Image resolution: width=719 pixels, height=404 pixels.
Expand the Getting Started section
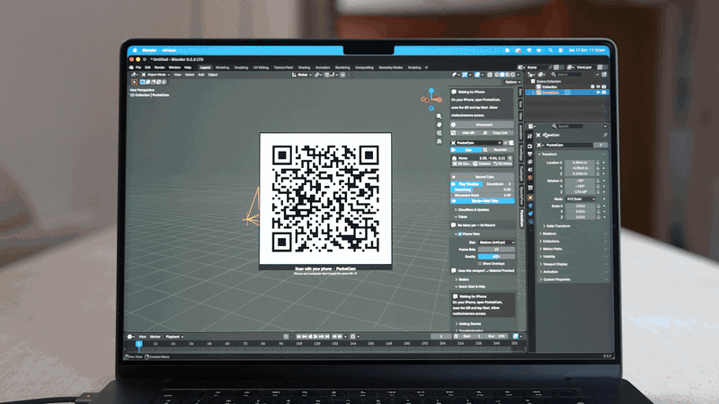coord(467,324)
